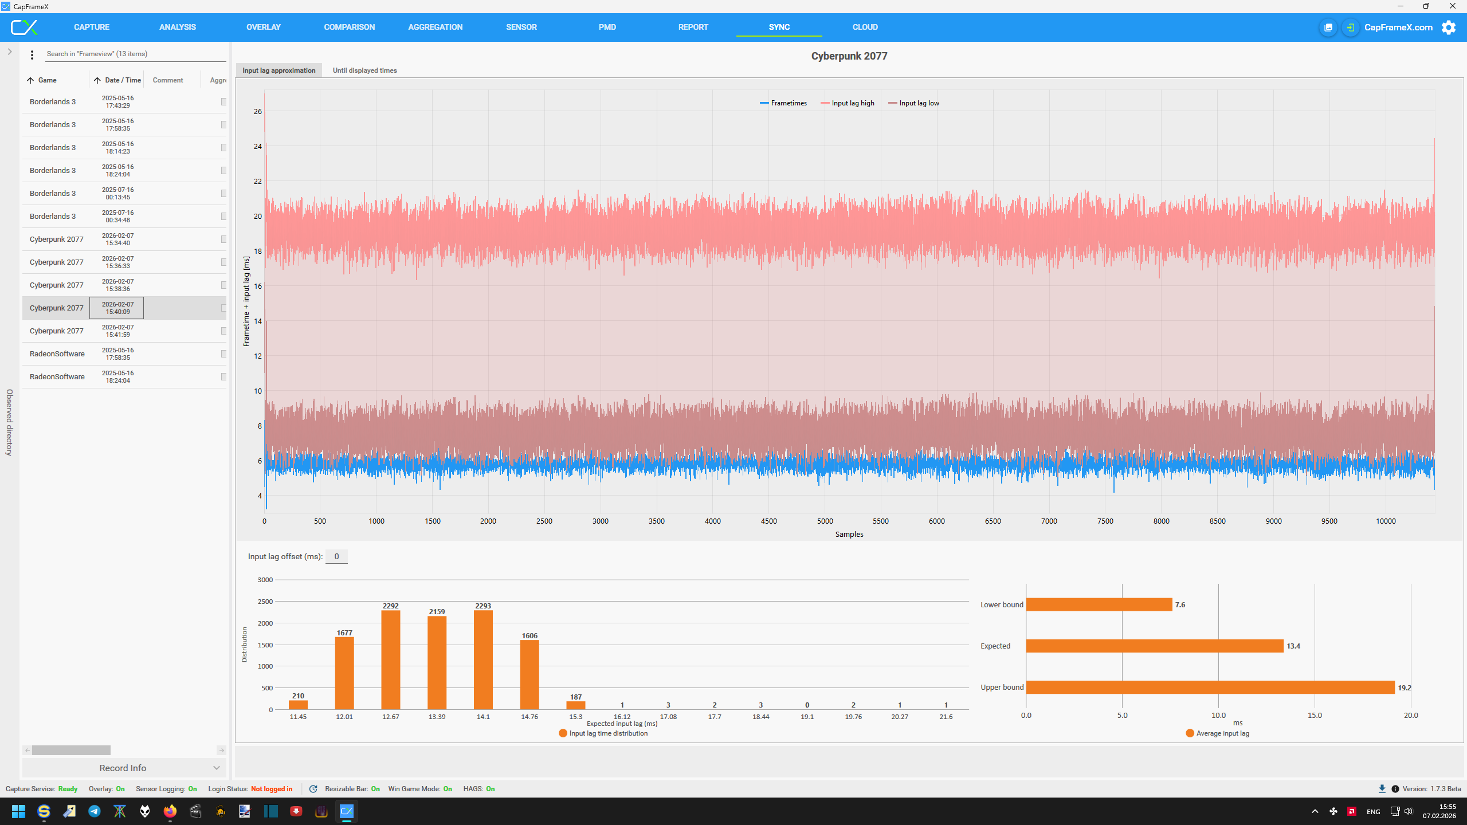Tick checkbox for Cyberpunk 2077 15:34:40 record

(x=223, y=239)
